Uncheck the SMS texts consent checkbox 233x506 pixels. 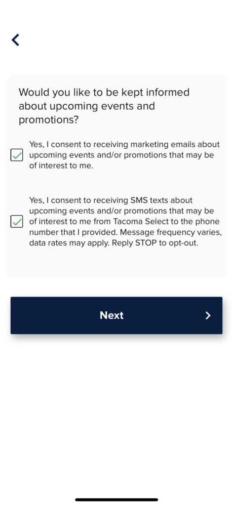16,222
